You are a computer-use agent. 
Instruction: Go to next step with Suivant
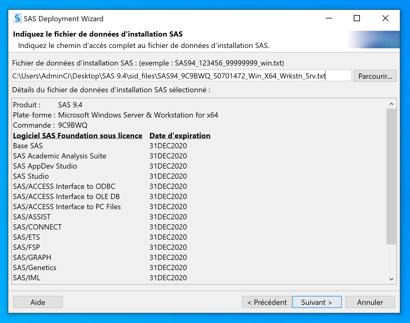point(317,302)
